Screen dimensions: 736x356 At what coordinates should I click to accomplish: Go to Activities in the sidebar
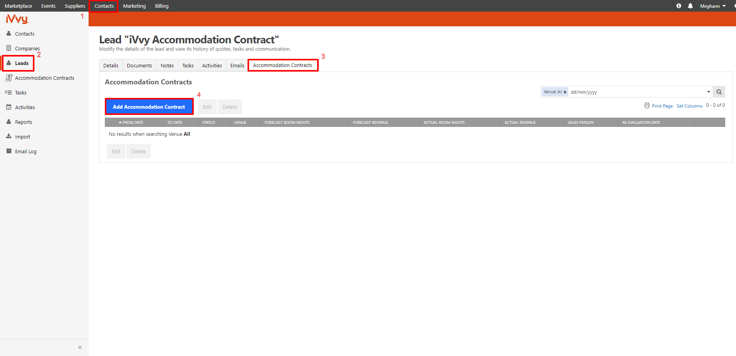(x=25, y=108)
